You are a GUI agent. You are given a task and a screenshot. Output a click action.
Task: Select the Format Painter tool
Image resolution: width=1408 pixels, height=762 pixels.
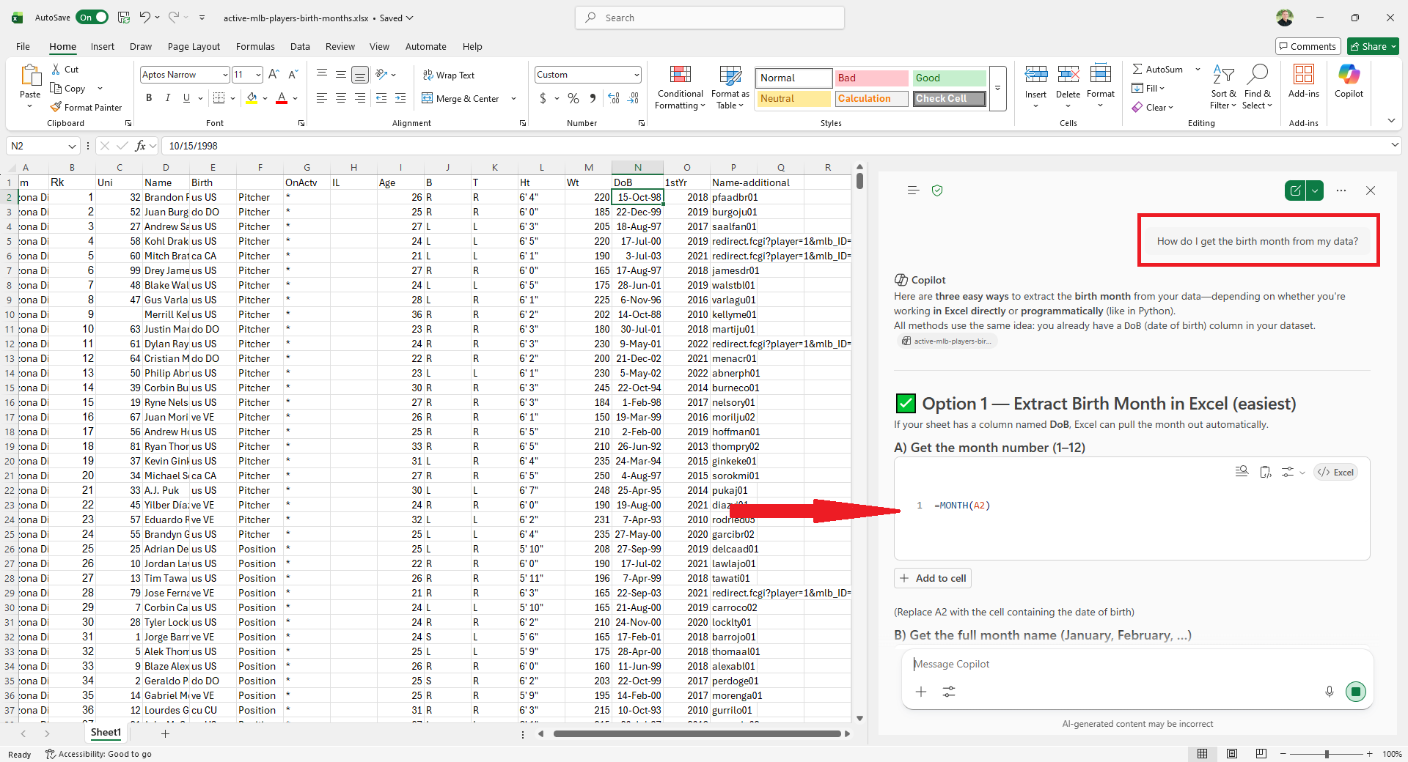[86, 107]
